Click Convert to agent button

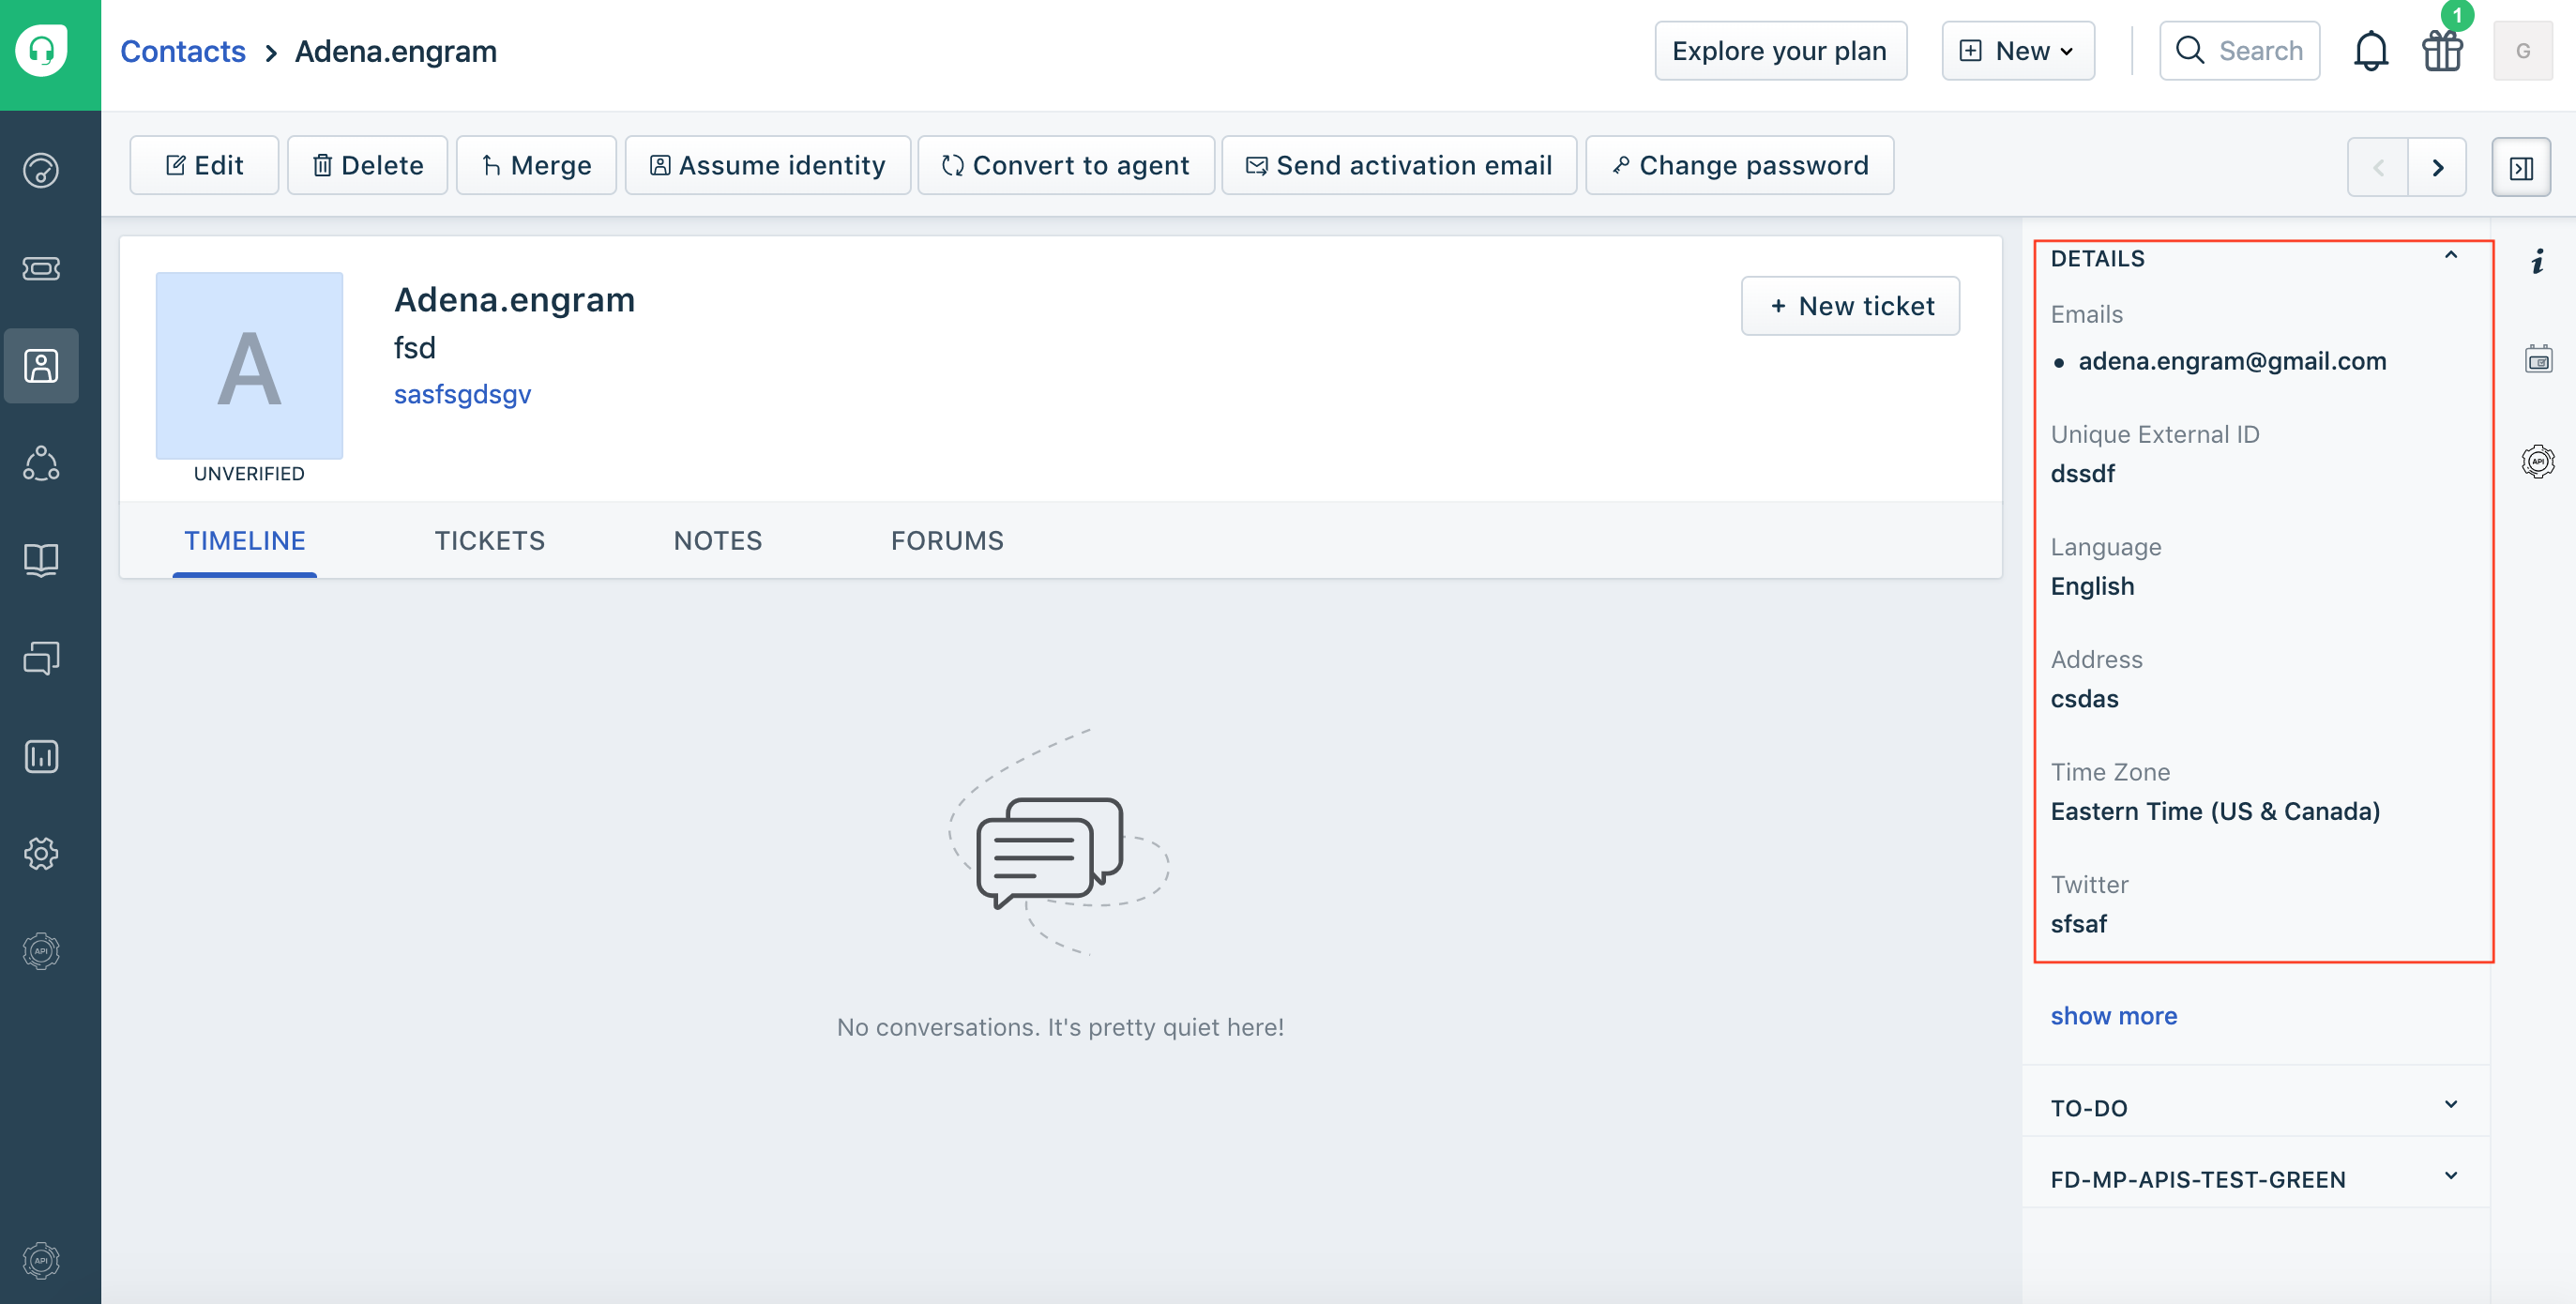pos(1066,165)
